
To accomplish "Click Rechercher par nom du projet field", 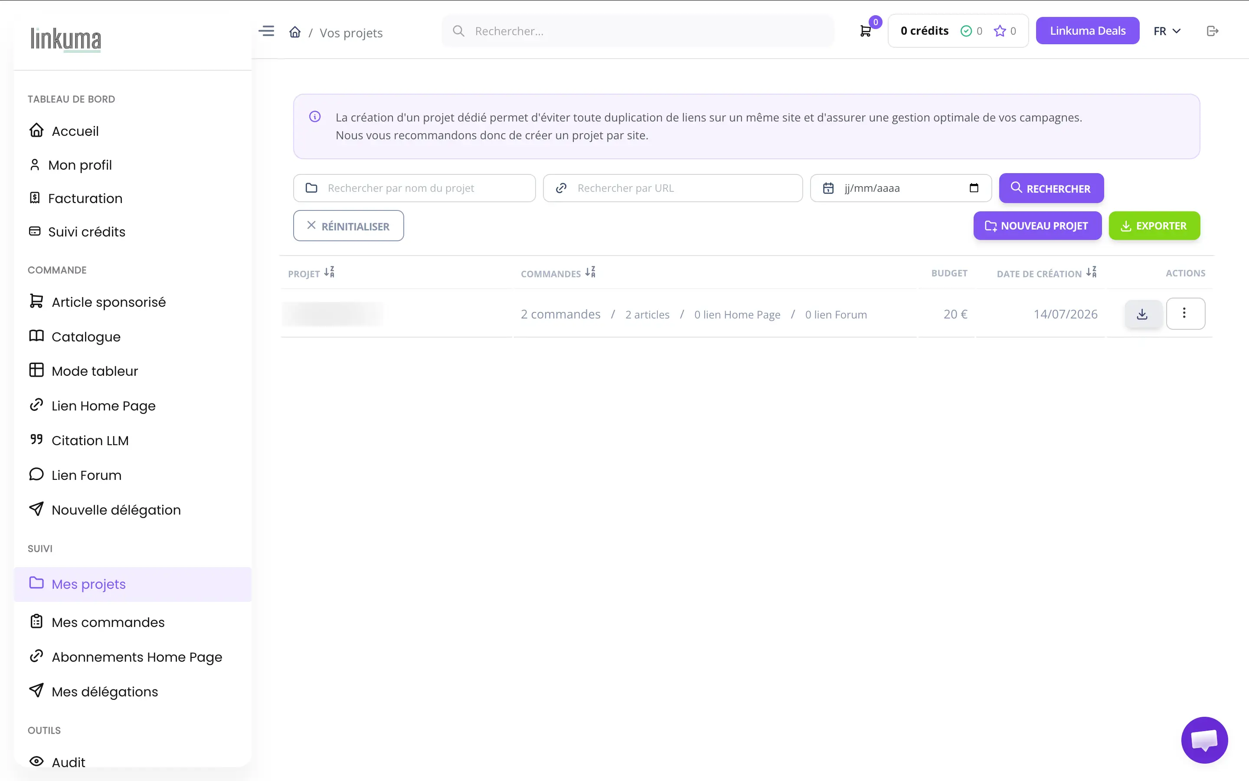I will click(x=415, y=188).
